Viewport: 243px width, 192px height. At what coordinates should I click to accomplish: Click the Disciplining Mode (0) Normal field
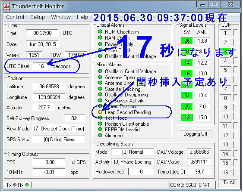pyautogui.click(x=133, y=152)
